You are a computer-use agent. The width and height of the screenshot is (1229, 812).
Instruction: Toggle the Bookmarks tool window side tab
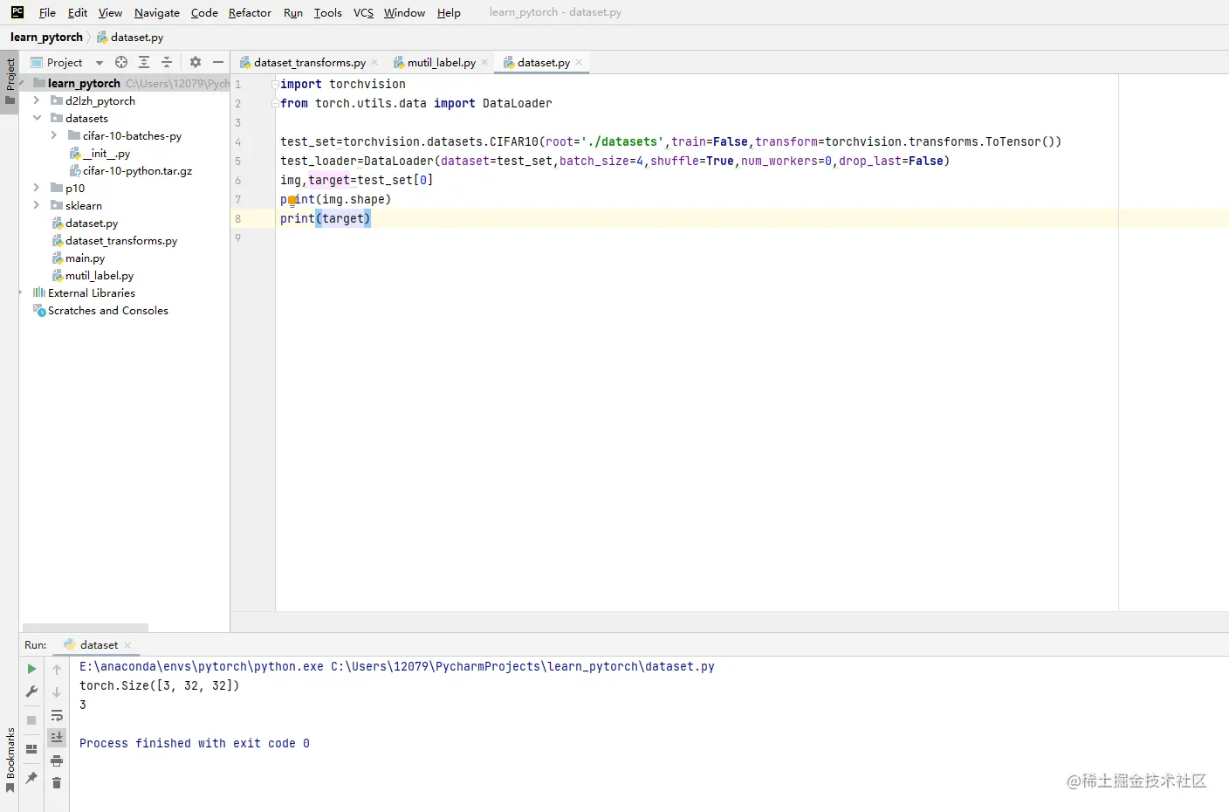(x=10, y=760)
